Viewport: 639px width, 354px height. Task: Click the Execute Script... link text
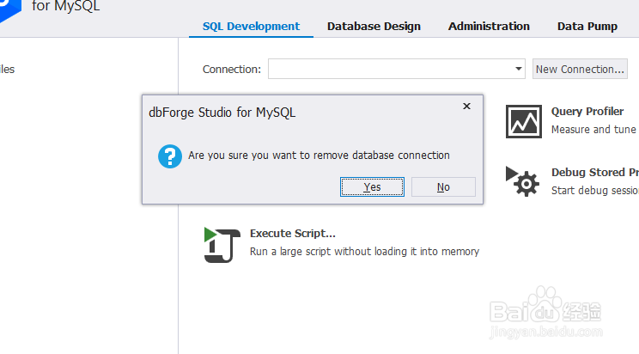point(293,234)
